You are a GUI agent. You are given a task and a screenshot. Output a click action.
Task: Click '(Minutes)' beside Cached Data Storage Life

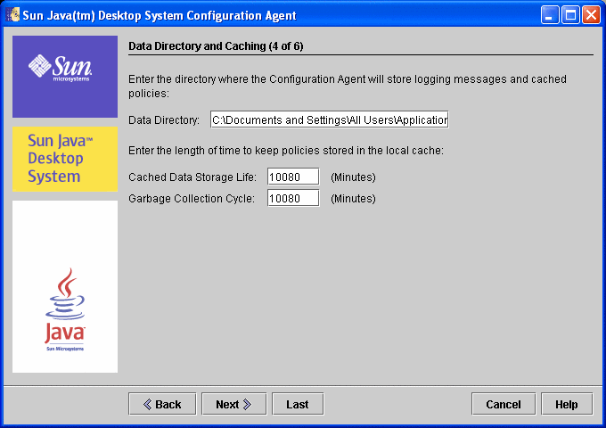coord(353,177)
